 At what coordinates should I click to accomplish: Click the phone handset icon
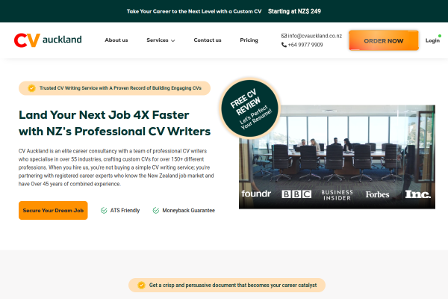tap(284, 45)
